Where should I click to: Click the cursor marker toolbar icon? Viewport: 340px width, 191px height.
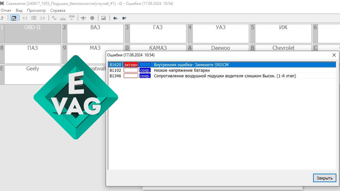point(83,18)
